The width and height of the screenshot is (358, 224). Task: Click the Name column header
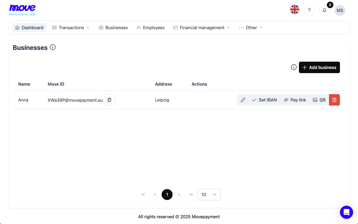tap(24, 84)
